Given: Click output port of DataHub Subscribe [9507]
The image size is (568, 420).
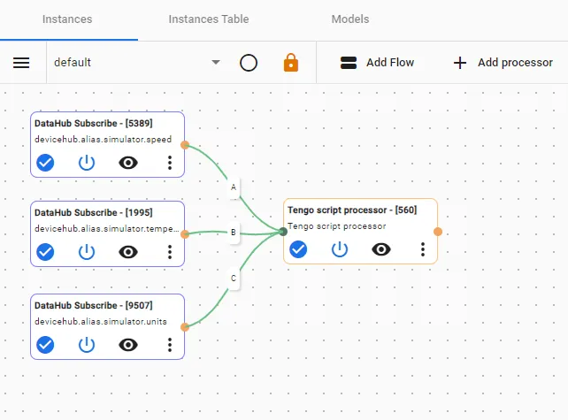Looking at the screenshot, I should (185, 327).
